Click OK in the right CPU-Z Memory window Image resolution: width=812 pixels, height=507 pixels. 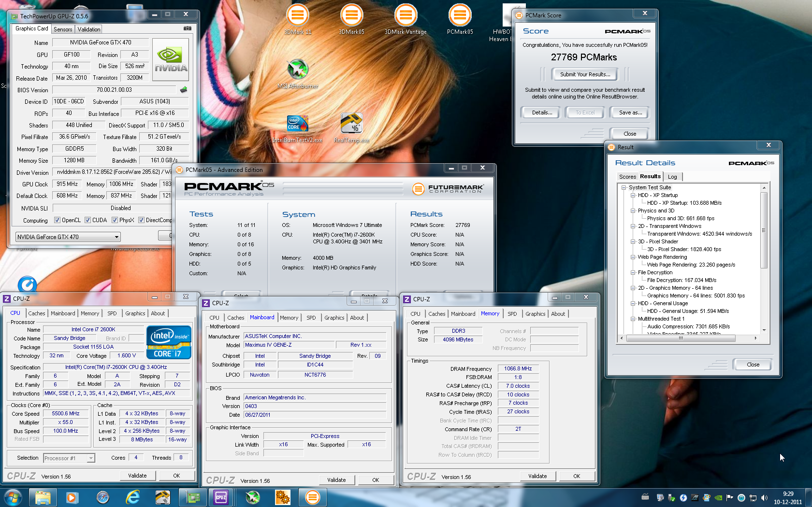click(x=577, y=476)
